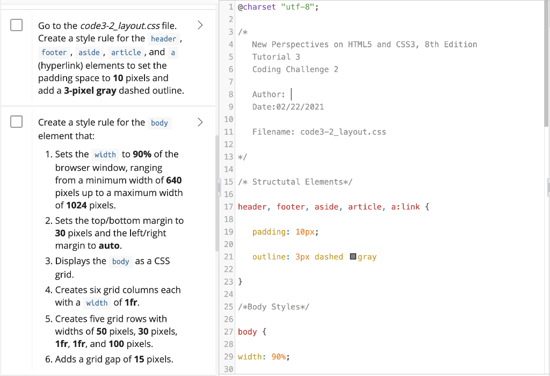Check the checkbox for the body element task

16,121
